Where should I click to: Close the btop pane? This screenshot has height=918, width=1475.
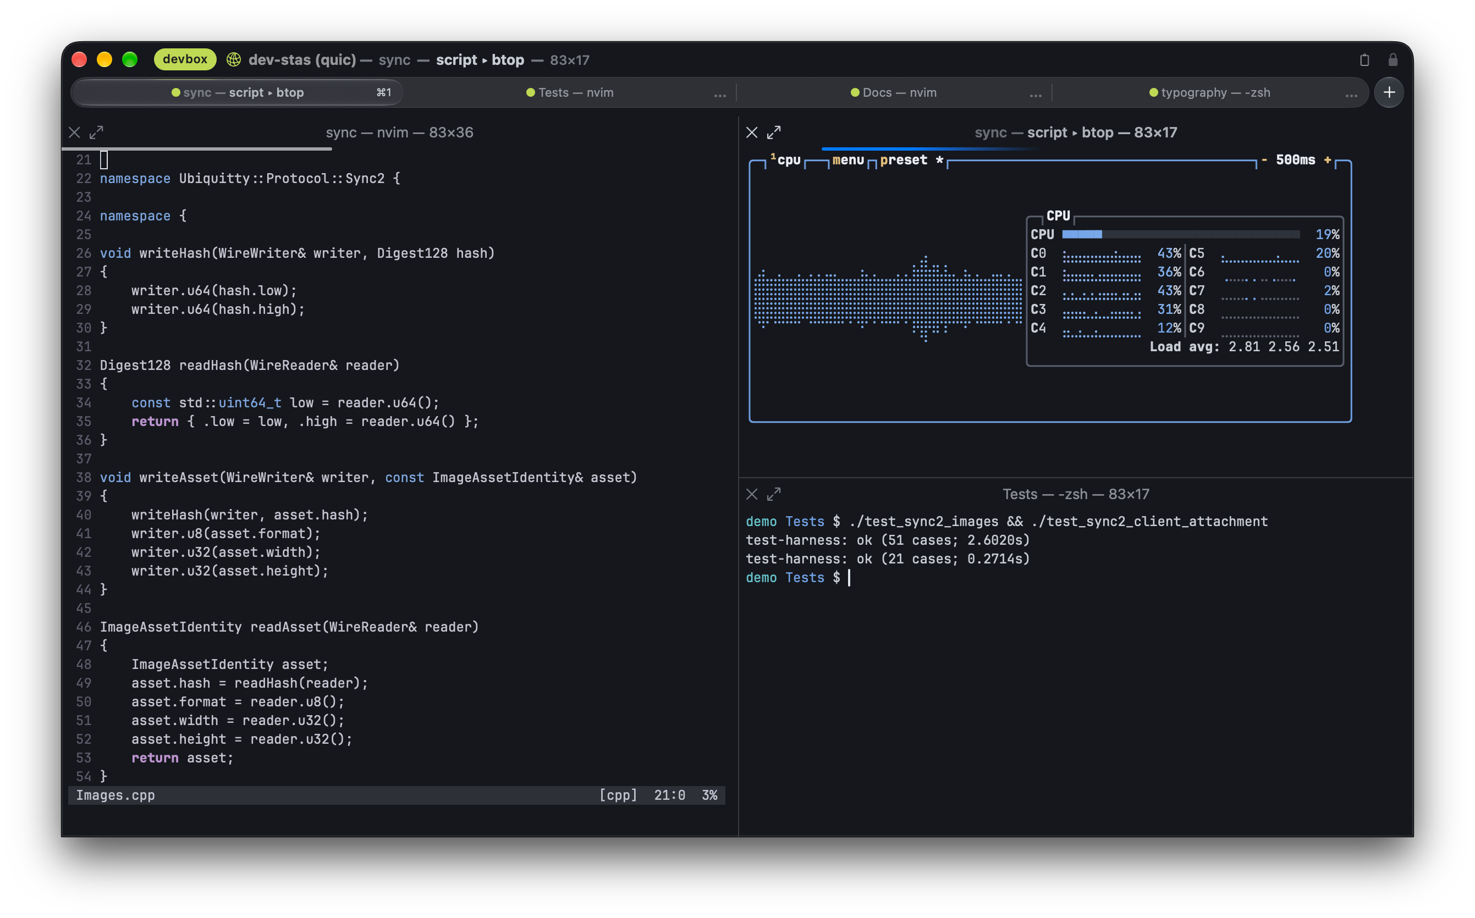click(x=752, y=132)
